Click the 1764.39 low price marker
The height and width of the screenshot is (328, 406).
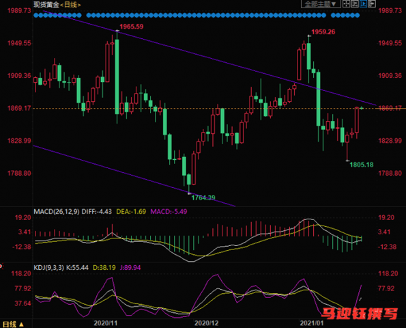(203, 198)
